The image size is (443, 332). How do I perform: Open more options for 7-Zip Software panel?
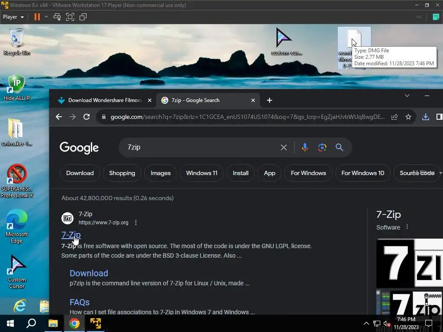407,227
